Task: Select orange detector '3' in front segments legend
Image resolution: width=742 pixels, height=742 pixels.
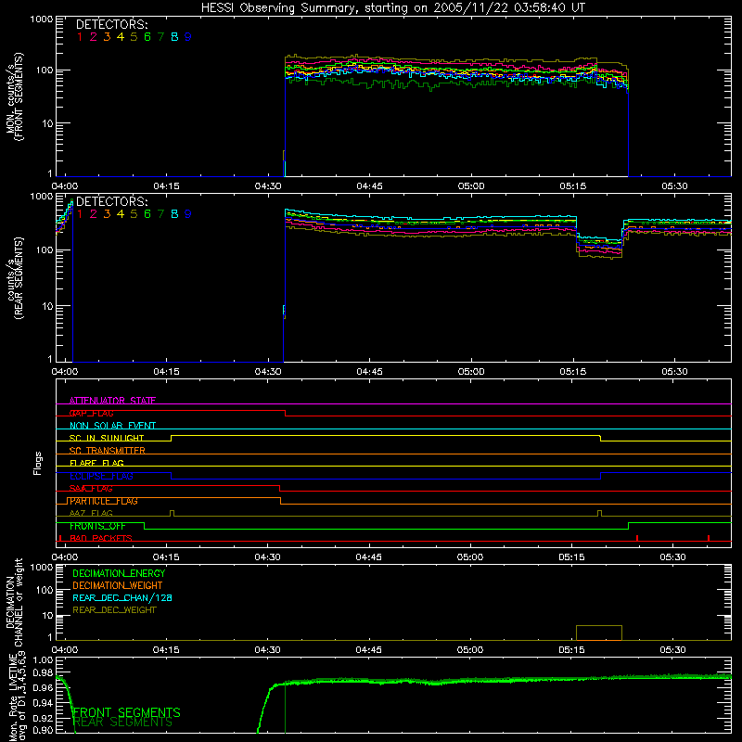Action: click(107, 37)
